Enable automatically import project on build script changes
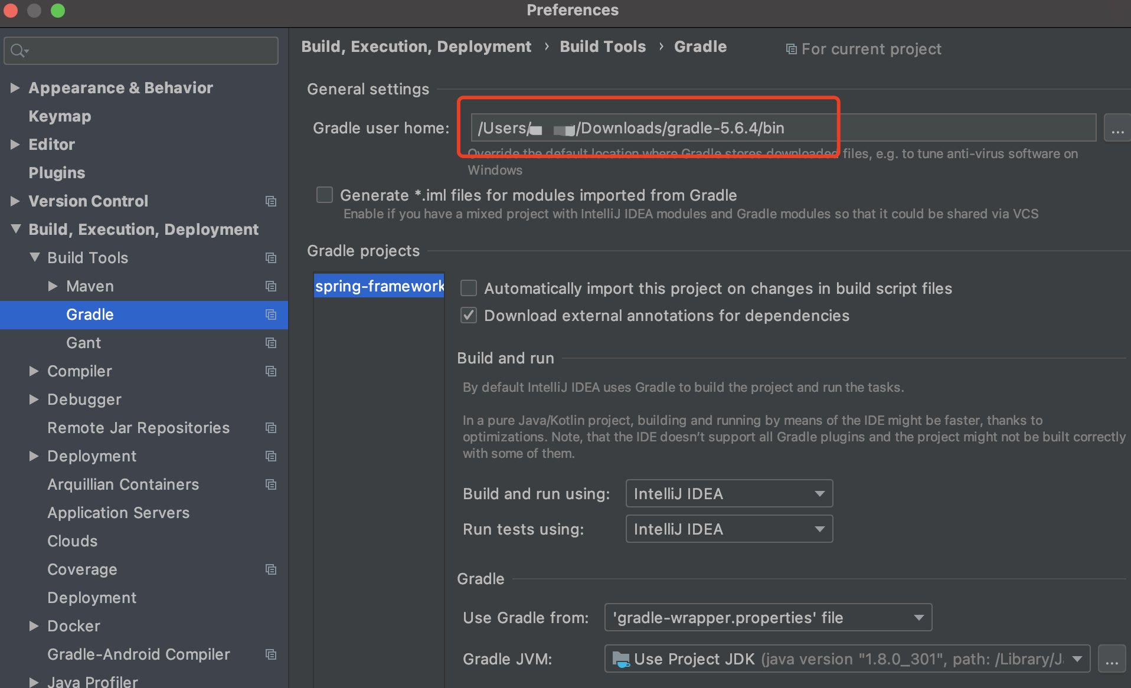 pyautogui.click(x=469, y=288)
